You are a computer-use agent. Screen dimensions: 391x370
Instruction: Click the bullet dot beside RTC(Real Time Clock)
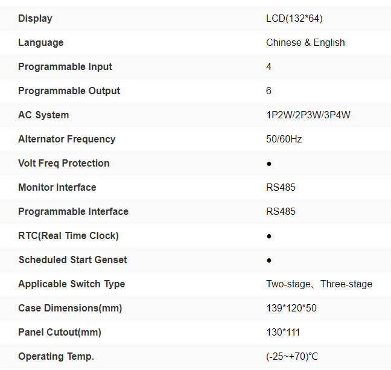[269, 236]
